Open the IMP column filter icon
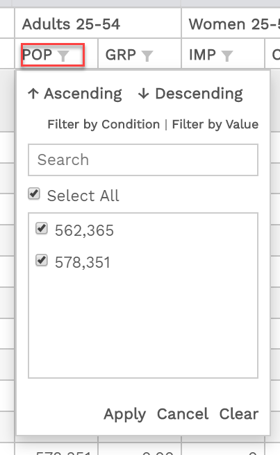This screenshot has height=455, width=280. click(x=227, y=55)
